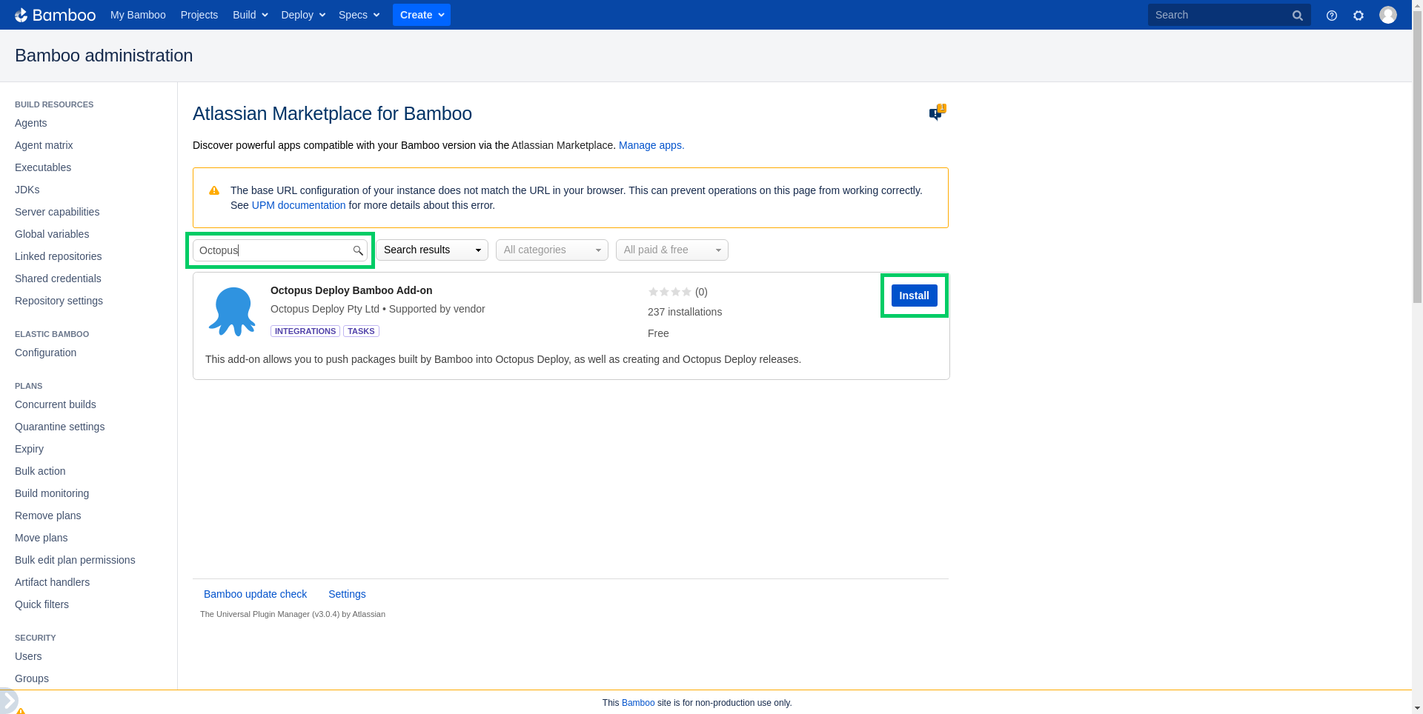
Task: Click the INTEGRATIONS category tag
Action: point(305,331)
